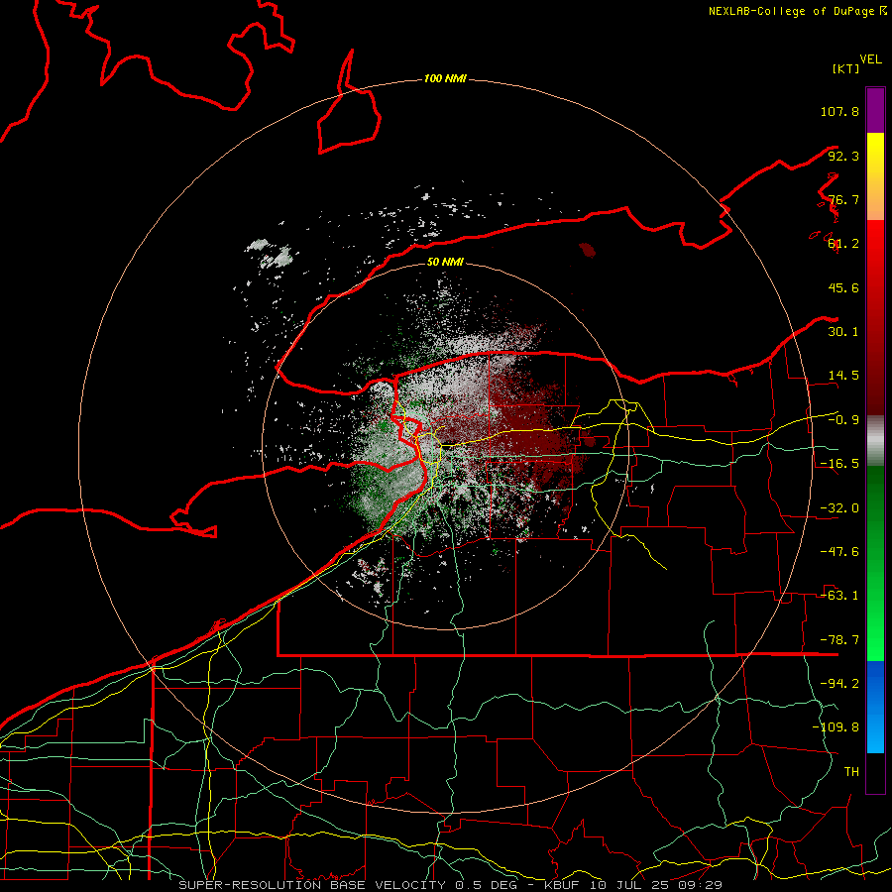Click the 30.1 velocity scale value
Screen dimensions: 892x892
[x=843, y=332]
